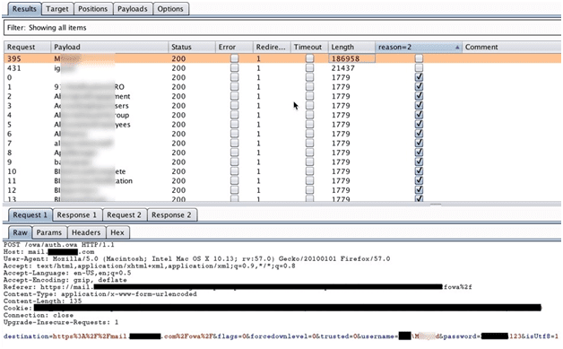Click the filter bar showing all items
The height and width of the screenshot is (349, 563).
coord(282,28)
